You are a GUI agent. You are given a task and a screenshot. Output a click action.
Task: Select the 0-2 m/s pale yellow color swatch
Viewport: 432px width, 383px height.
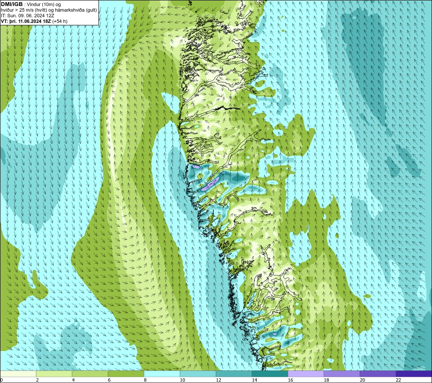click(x=18, y=374)
